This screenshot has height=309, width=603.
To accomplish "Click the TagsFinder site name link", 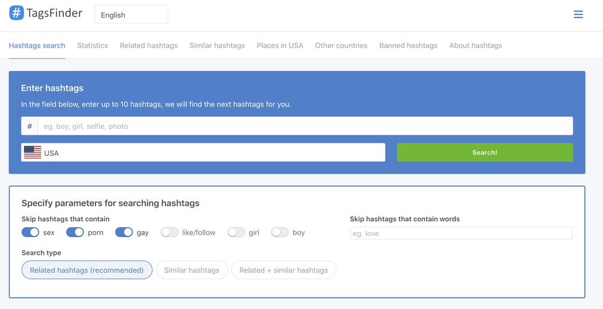I will pyautogui.click(x=54, y=13).
